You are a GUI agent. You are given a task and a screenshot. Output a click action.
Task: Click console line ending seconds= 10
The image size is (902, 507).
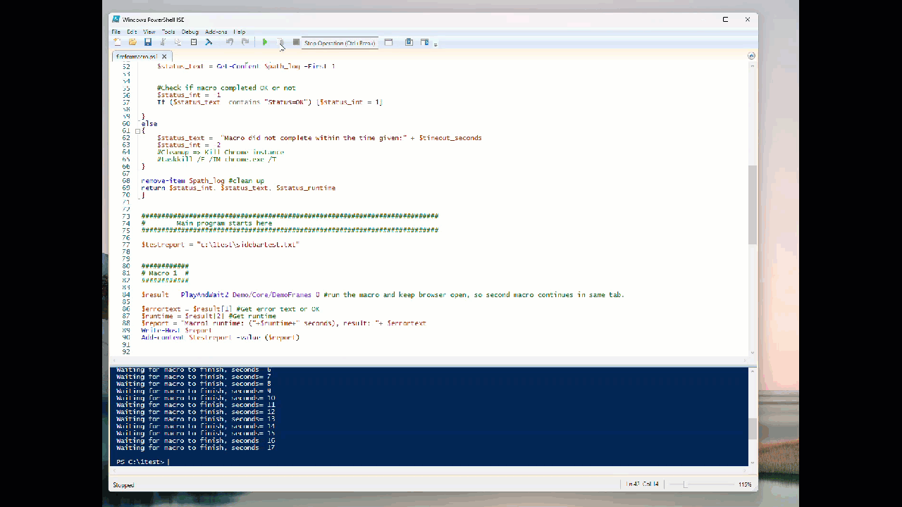coord(195,398)
